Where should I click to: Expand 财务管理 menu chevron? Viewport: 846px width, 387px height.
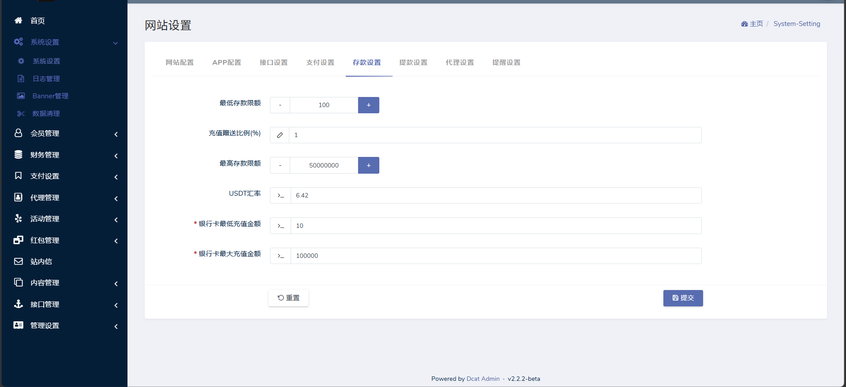click(116, 156)
